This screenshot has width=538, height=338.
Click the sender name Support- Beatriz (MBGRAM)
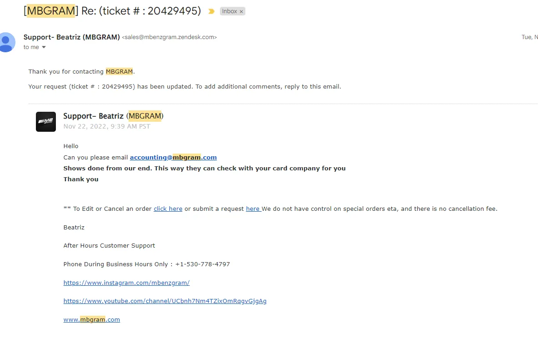(x=72, y=37)
